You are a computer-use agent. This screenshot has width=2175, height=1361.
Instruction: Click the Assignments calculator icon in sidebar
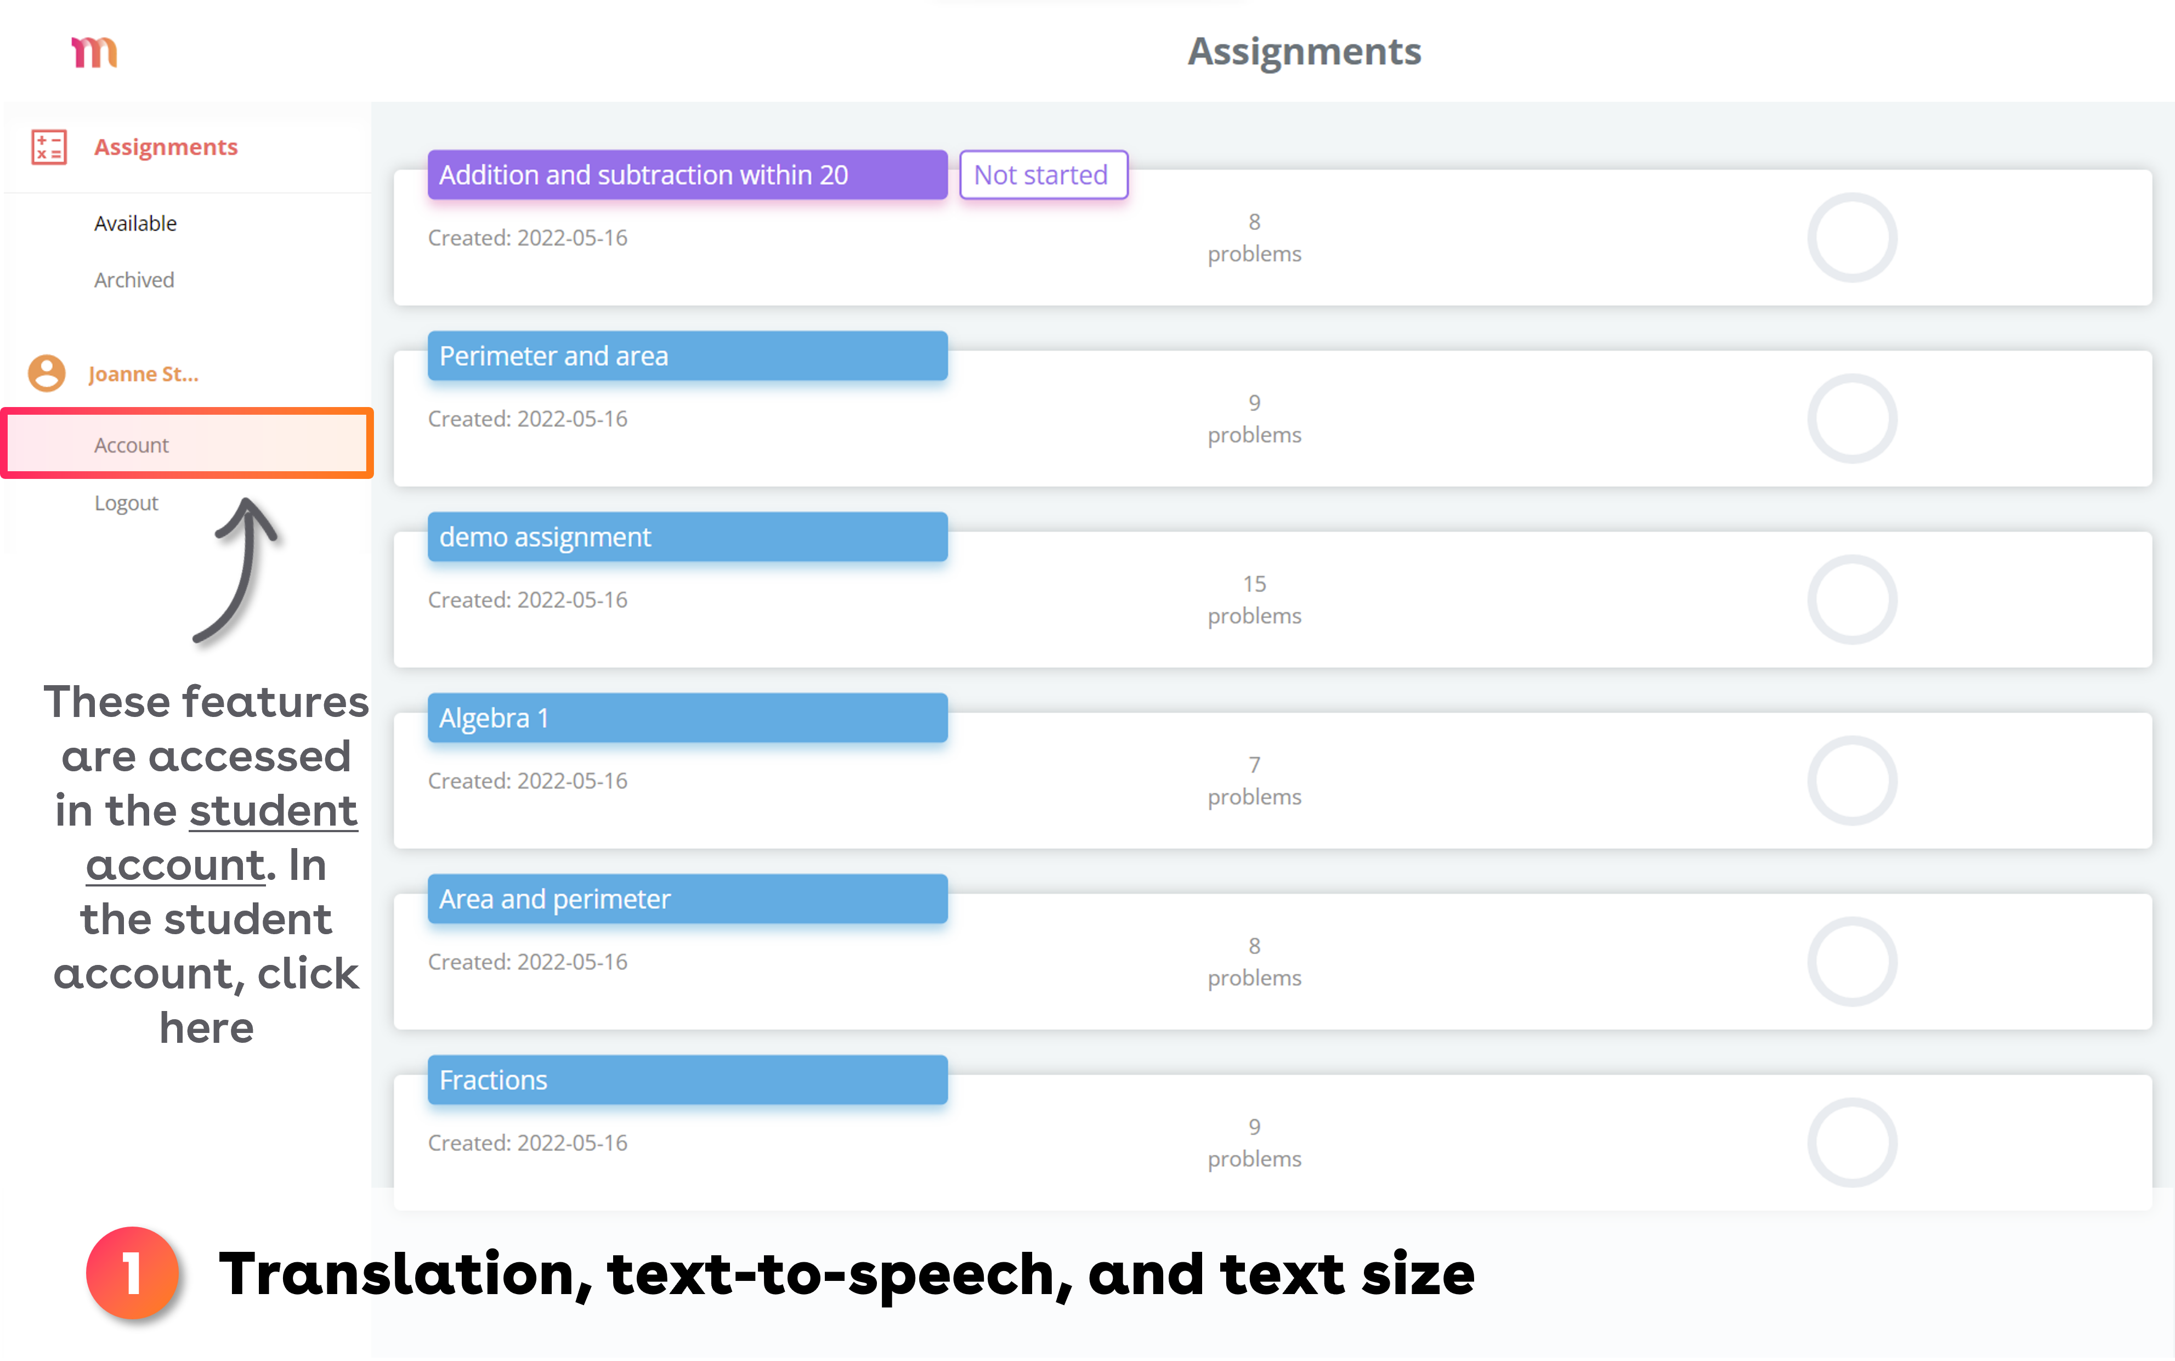pos(49,146)
